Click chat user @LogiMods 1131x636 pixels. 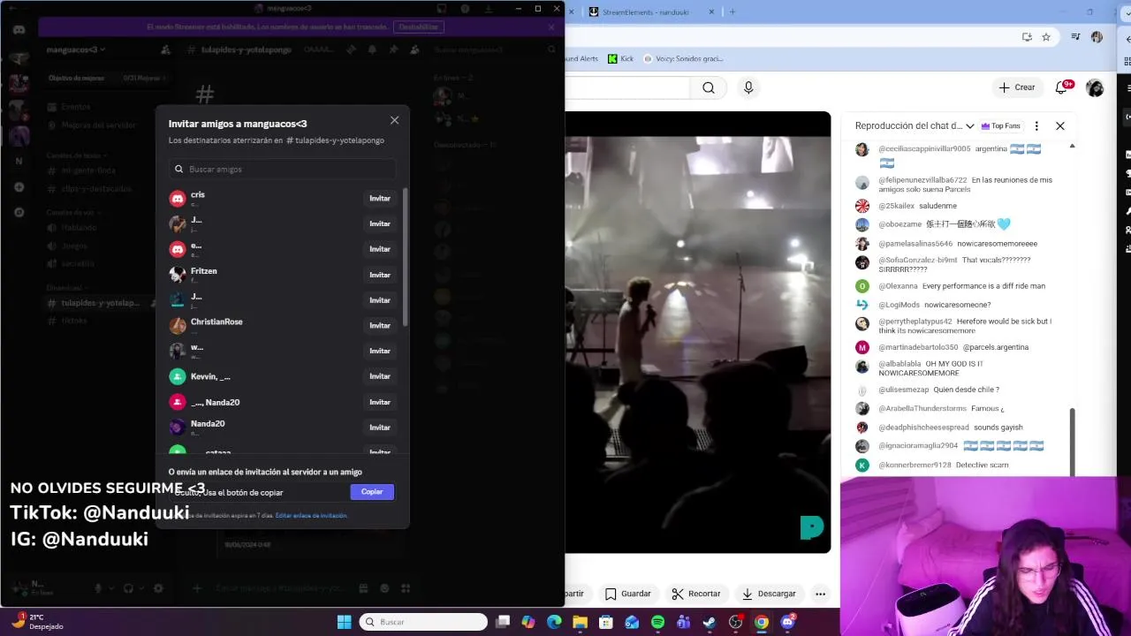coord(899,305)
